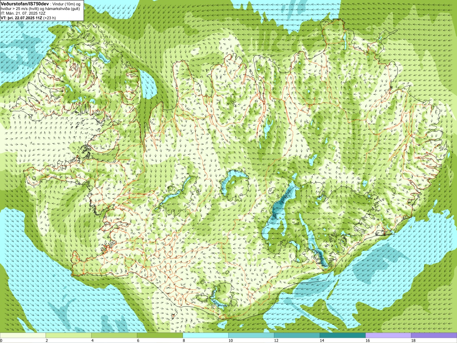Click the medium green 4–6 legend swatch

[114, 335]
